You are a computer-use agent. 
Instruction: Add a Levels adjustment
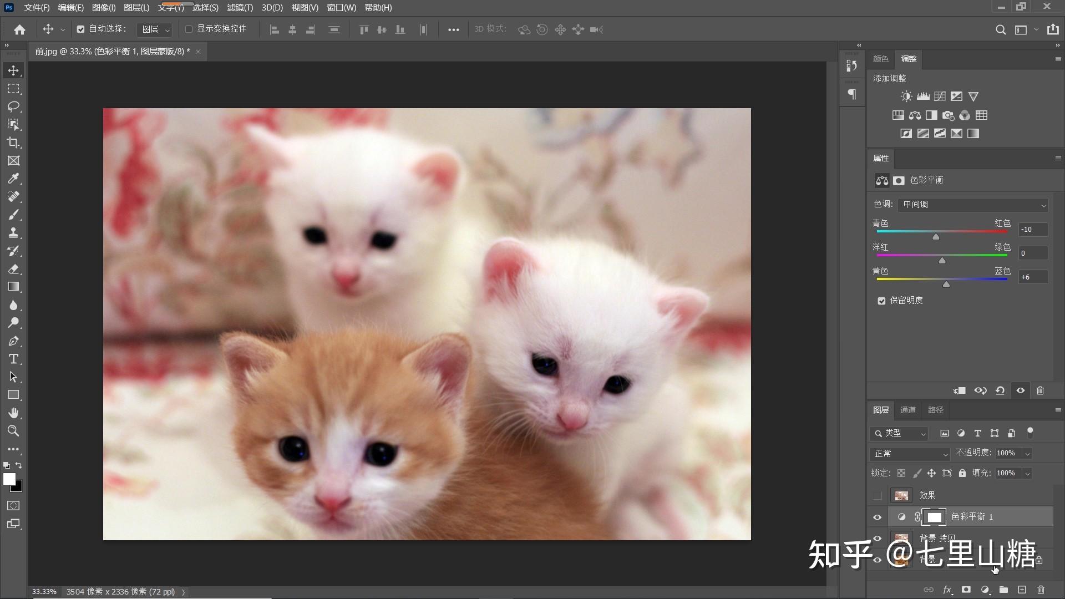[x=923, y=97]
